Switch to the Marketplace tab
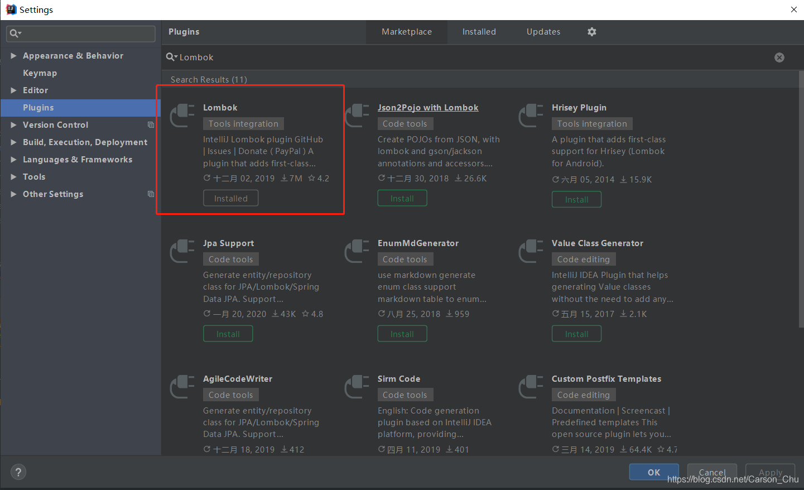Image resolution: width=804 pixels, height=490 pixels. coord(407,32)
